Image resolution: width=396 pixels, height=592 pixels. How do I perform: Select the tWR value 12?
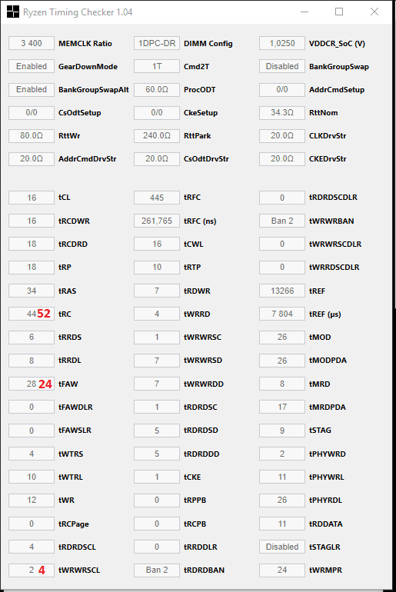point(32,500)
